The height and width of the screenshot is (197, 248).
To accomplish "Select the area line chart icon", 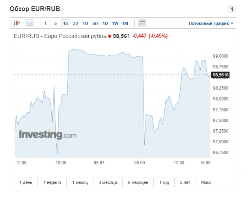I will point(30,23).
